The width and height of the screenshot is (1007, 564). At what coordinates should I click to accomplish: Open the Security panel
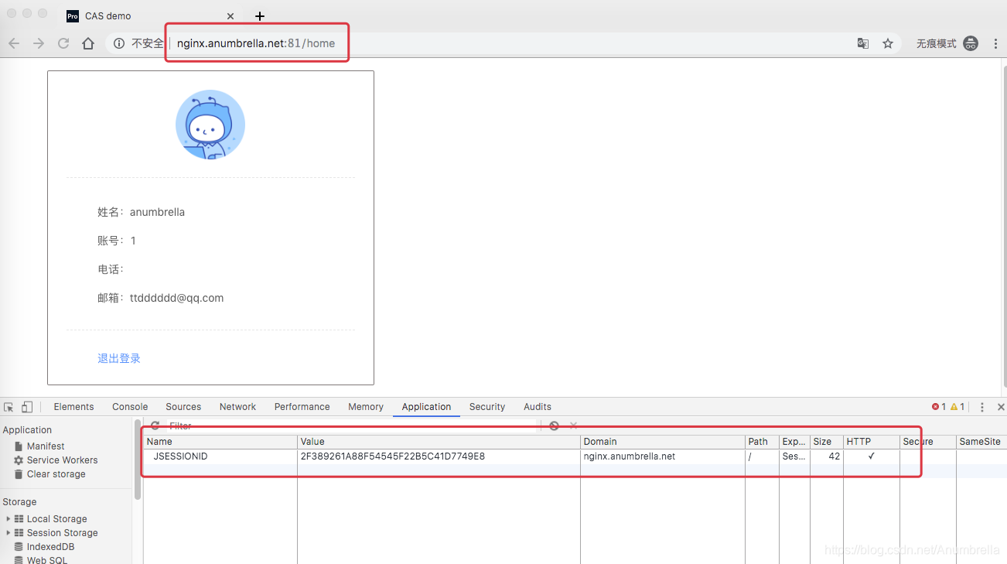click(487, 407)
